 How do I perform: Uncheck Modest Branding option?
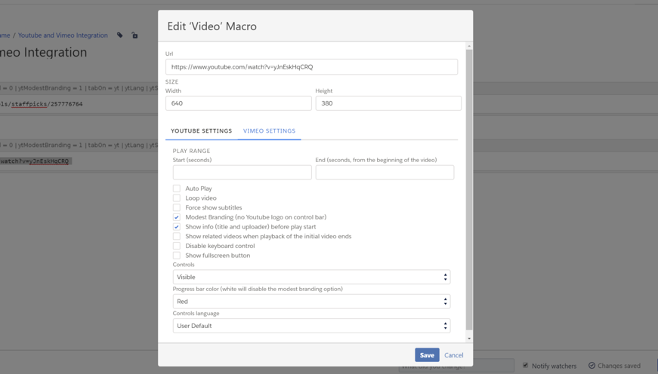coord(177,217)
